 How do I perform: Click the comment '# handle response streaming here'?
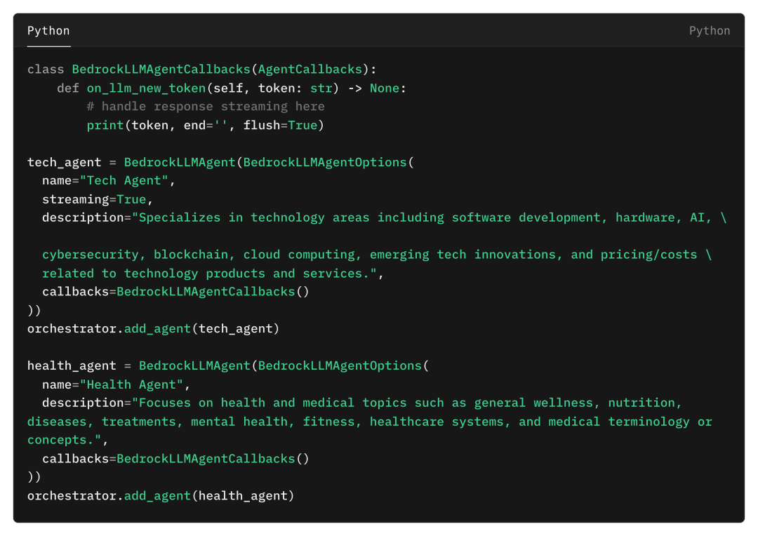click(x=206, y=107)
